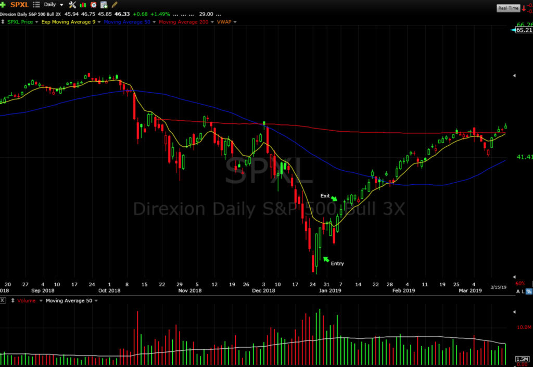
Task: Click the red Volume study label
Action: click(26, 301)
